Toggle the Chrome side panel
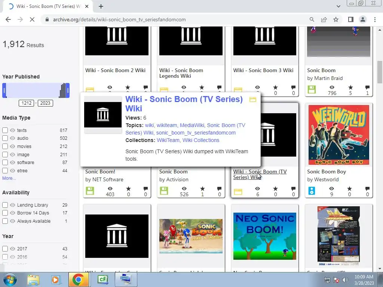The width and height of the screenshot is (383, 287). (351, 19)
